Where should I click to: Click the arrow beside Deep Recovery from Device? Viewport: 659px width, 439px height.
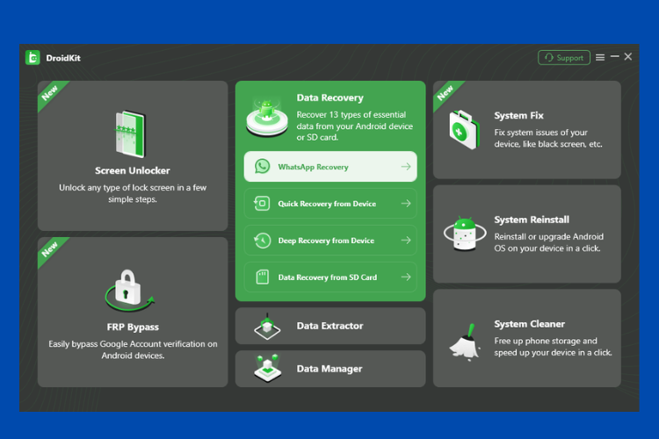(x=406, y=241)
